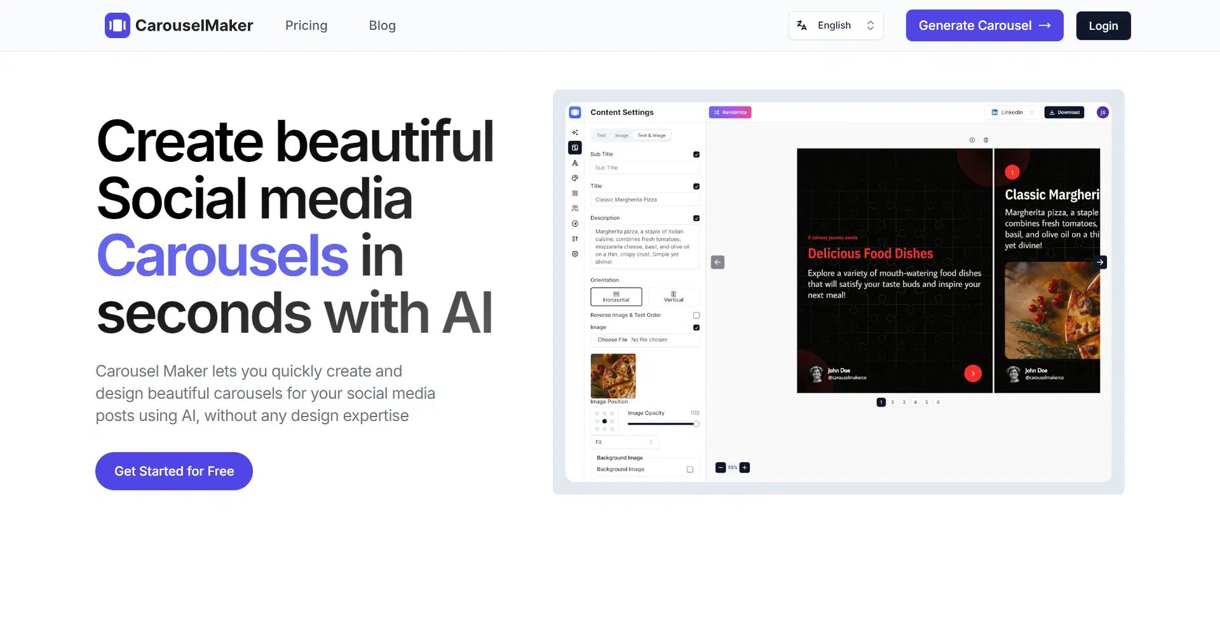
Task: Uncheck the Description checkbox
Action: pyautogui.click(x=696, y=218)
